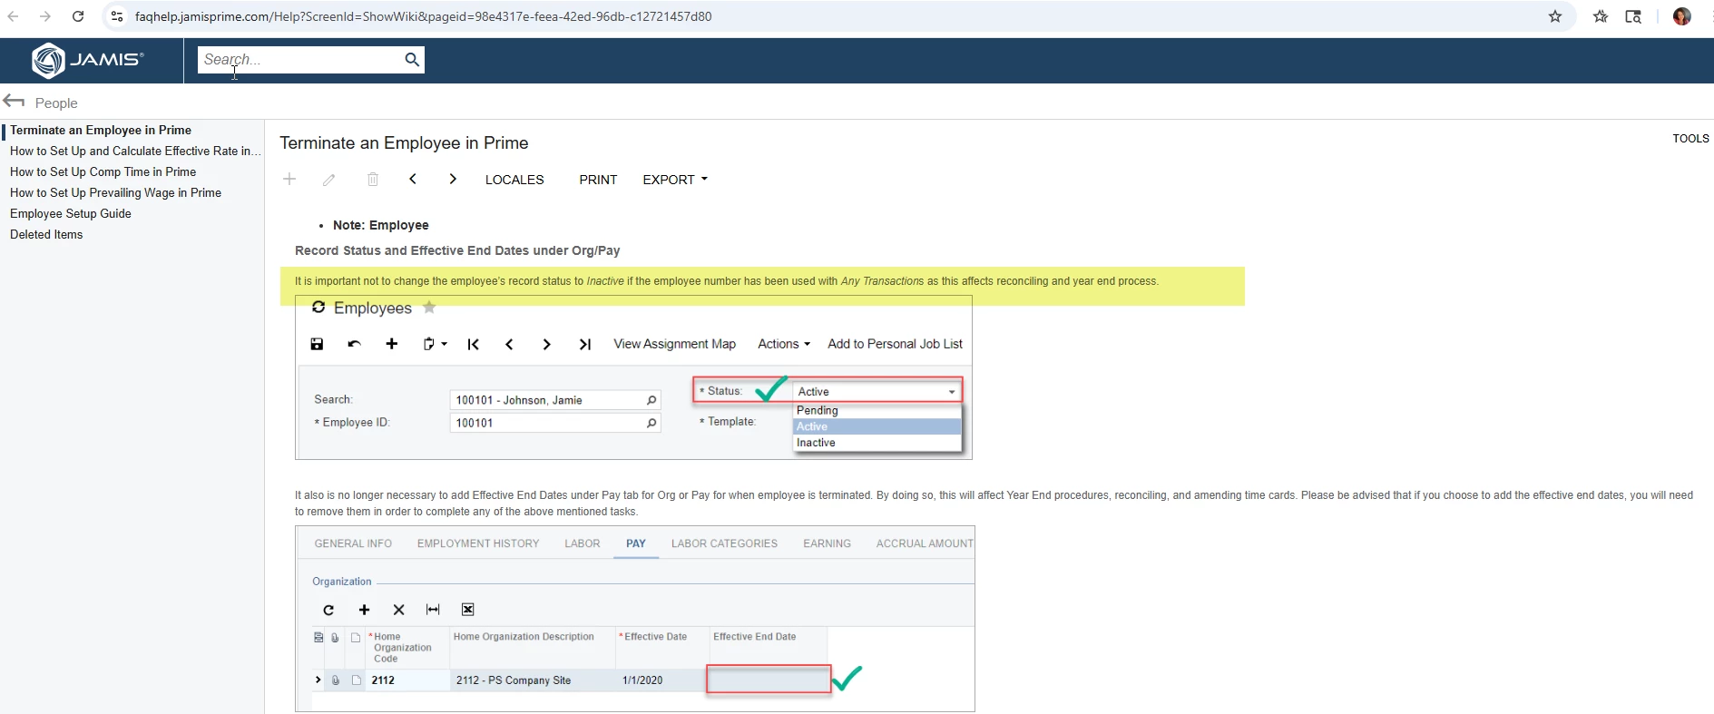
Task: Open the Deleted Items entry
Action: pyautogui.click(x=46, y=235)
